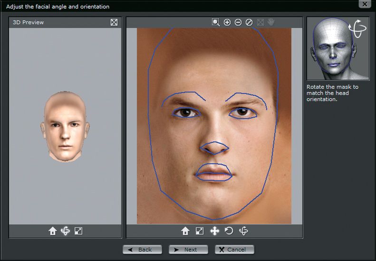376x261 pixels.
Task: Select the 2D rotate mask tool
Action: [229, 231]
